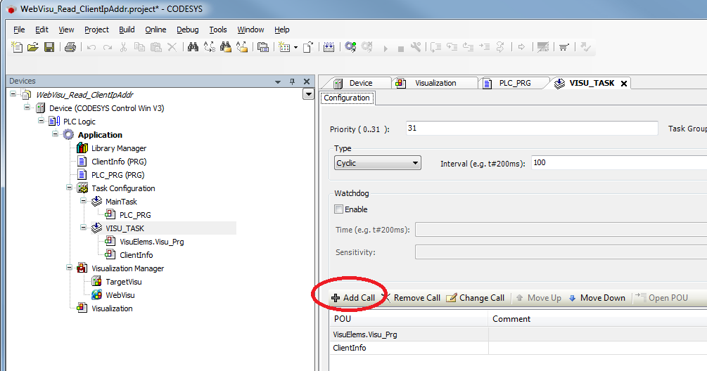This screenshot has width=707, height=371.
Task: Collapse the Task Configuration tree node
Action: (70, 188)
